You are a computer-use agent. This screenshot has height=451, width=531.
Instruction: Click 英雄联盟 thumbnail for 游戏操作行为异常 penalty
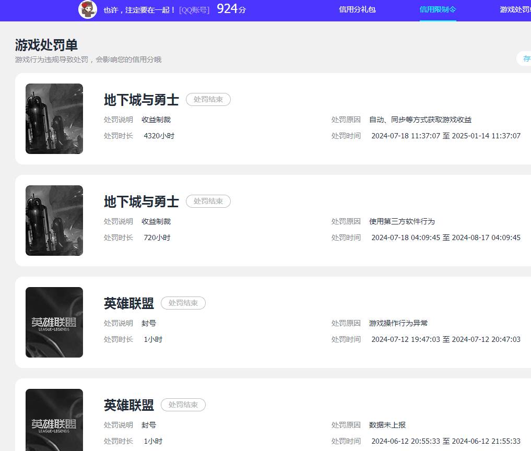click(54, 323)
